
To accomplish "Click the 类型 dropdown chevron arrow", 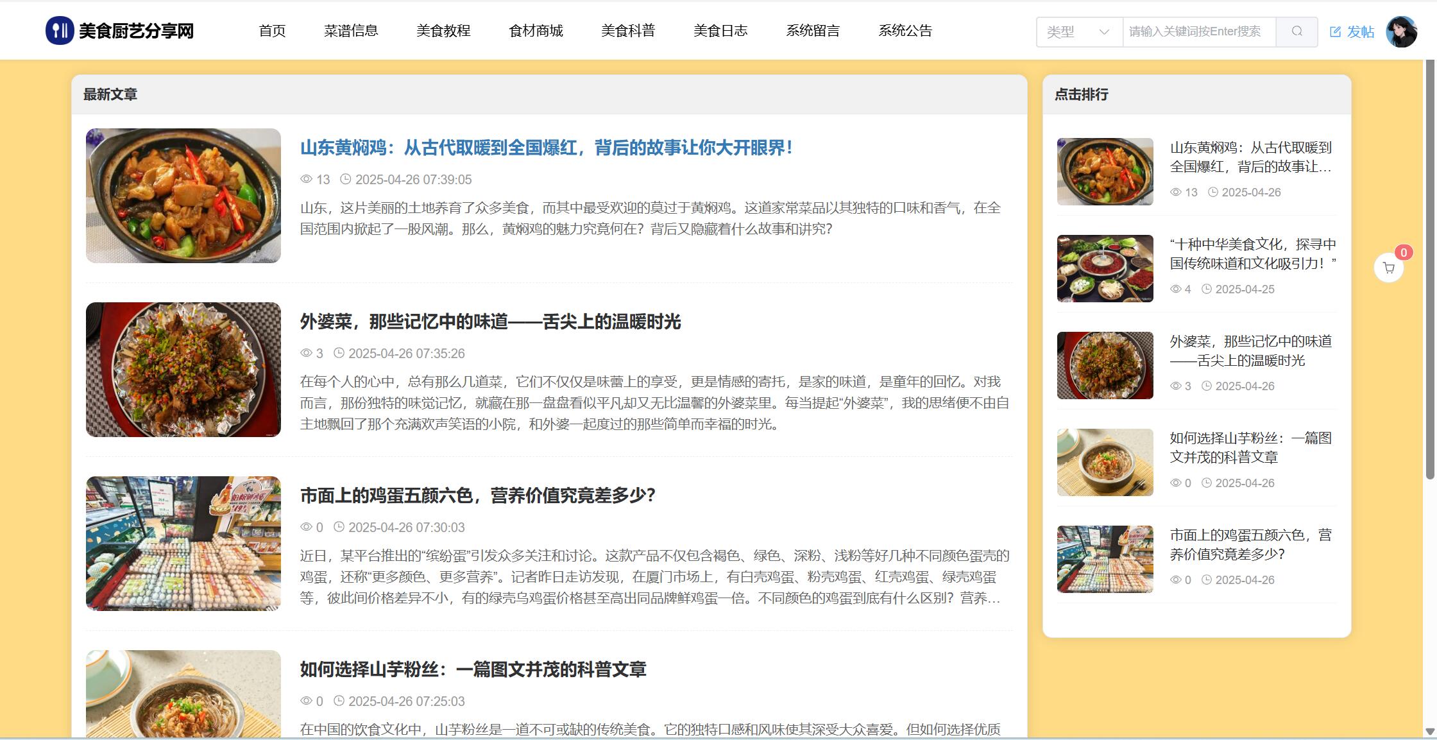I will coord(1104,31).
